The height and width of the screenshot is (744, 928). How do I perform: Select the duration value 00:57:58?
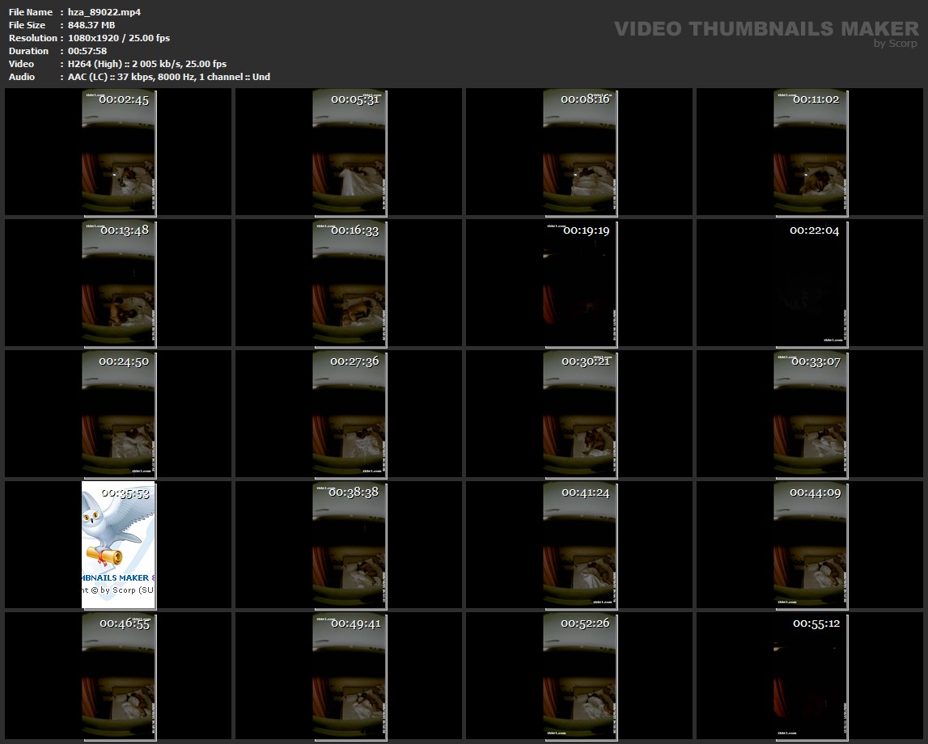click(x=87, y=51)
